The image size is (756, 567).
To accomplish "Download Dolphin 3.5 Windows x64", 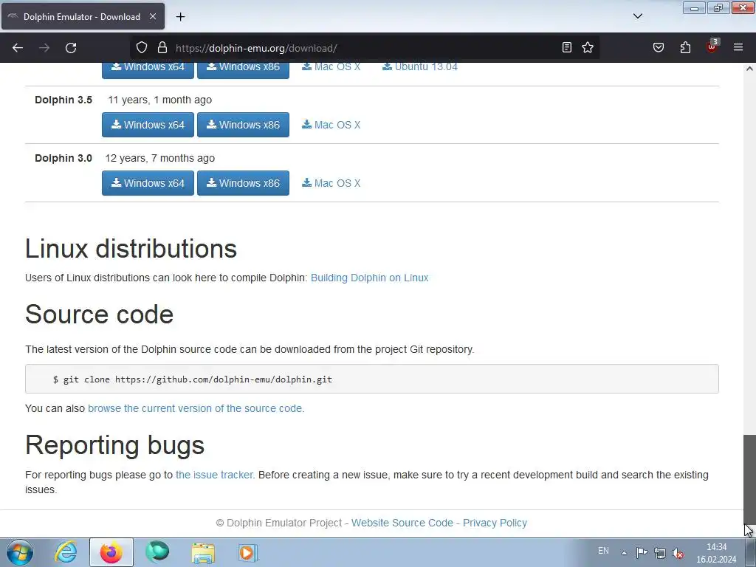I will [148, 125].
